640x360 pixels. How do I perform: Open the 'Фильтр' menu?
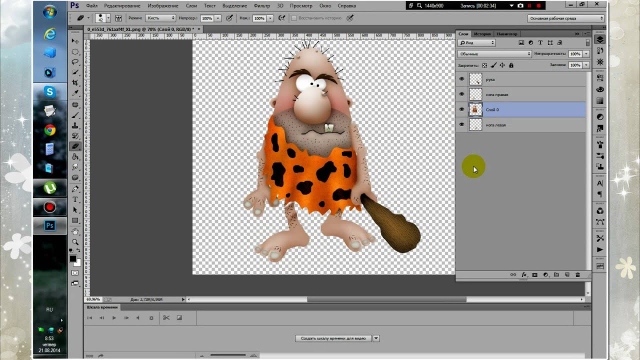(262, 5)
